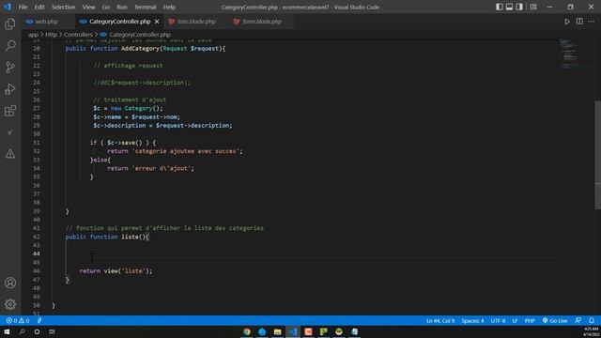Click the 'erreur d\'ajout' string
Screen dimensions: 601x338
tap(161, 168)
